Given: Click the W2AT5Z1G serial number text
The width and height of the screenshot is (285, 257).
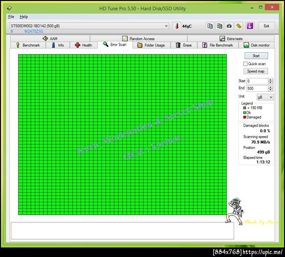Looking at the screenshot, I should 33,31.
